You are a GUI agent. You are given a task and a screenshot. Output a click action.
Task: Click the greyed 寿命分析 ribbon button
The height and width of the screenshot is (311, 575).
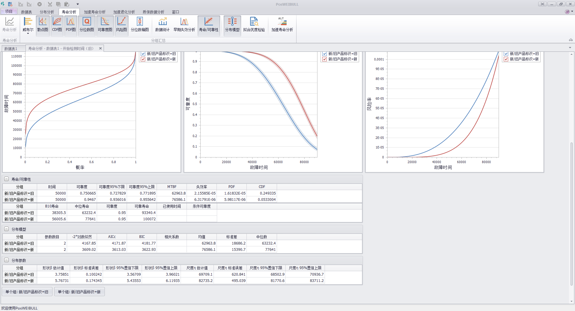click(10, 26)
